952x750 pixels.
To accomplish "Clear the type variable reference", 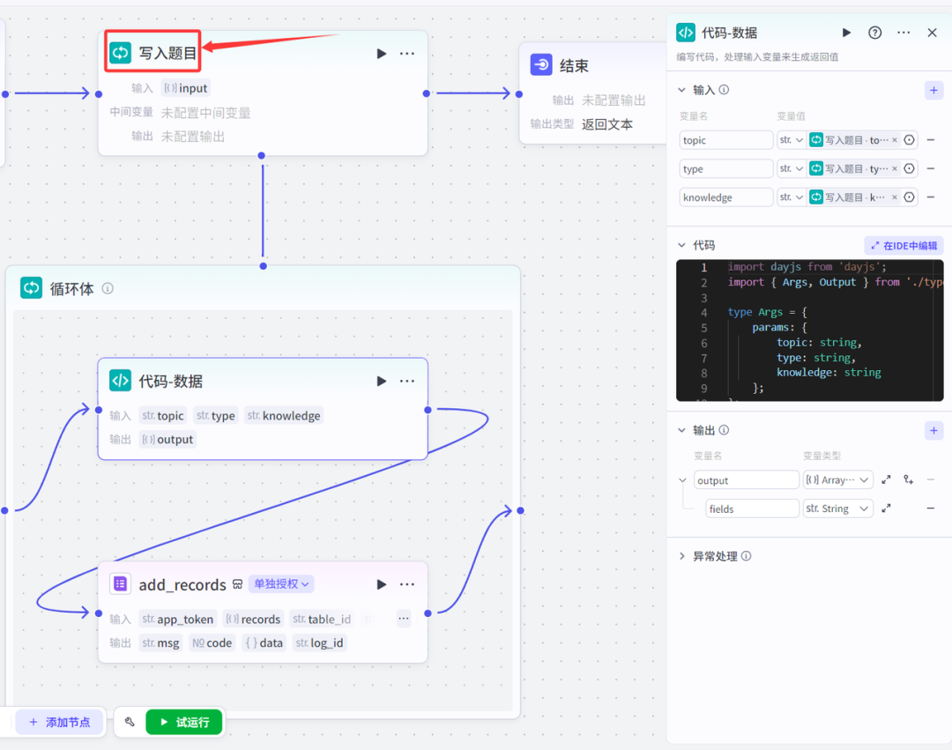I will (895, 168).
